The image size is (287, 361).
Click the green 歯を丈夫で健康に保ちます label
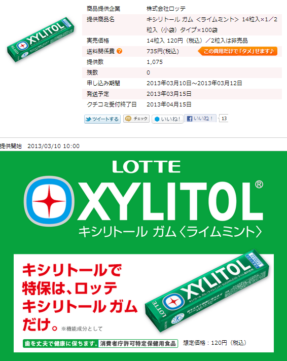61,343
